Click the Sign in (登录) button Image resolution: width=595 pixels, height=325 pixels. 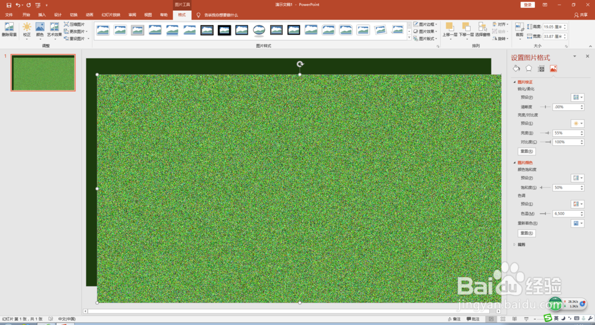pos(528,5)
